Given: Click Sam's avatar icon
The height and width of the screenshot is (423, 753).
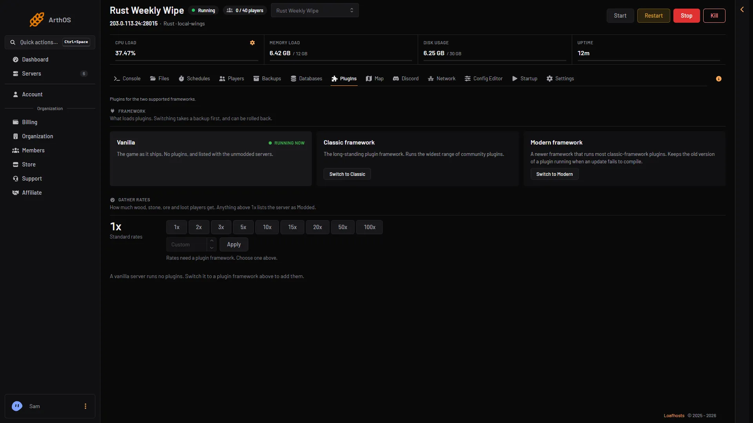Looking at the screenshot, I should click(x=17, y=406).
